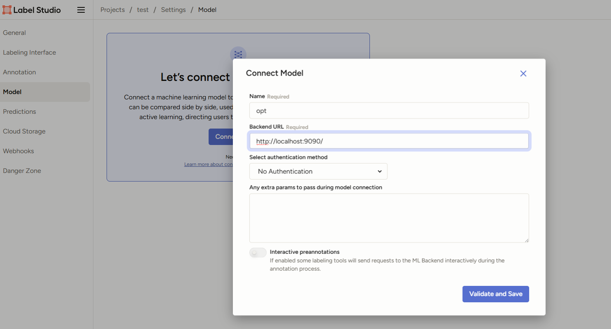Viewport: 611px width, 329px height.
Task: Navigate to Webhooks settings
Action: (19, 151)
